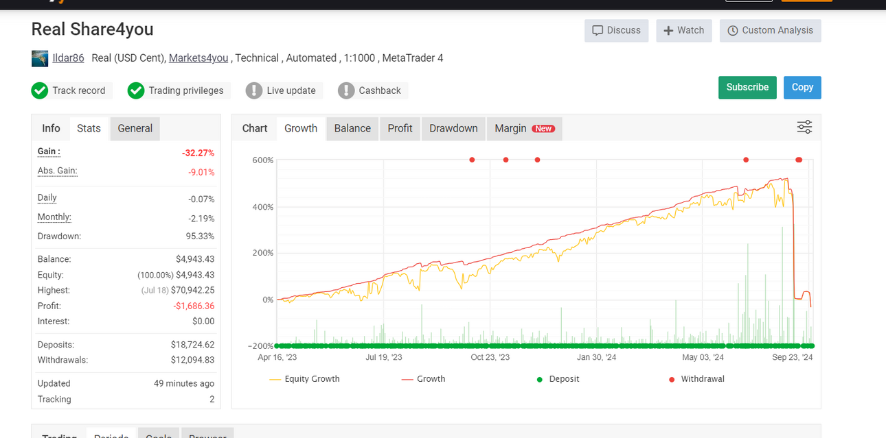Image resolution: width=886 pixels, height=438 pixels.
Task: Switch to the Profit chart tab
Action: (400, 128)
